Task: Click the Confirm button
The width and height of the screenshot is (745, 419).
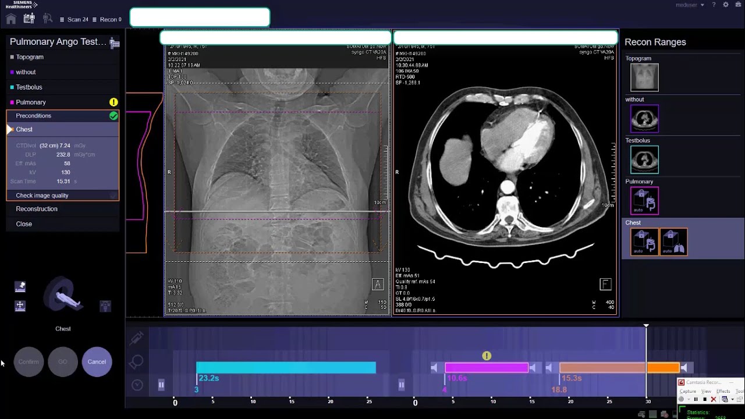Action: pos(29,362)
